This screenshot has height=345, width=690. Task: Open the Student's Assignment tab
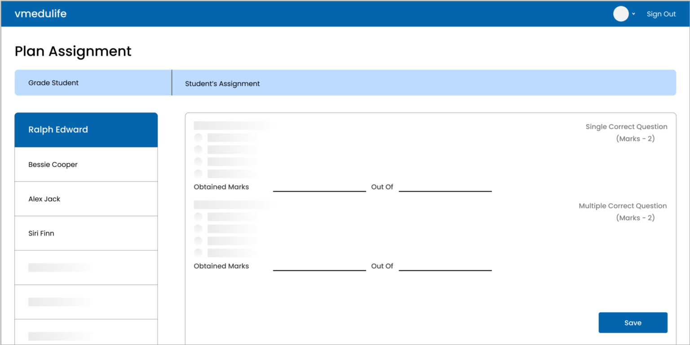(x=424, y=83)
